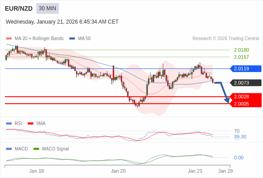The height and width of the screenshot is (178, 263).
Task: Click the 9MA legend swatch
Action: 30,124
